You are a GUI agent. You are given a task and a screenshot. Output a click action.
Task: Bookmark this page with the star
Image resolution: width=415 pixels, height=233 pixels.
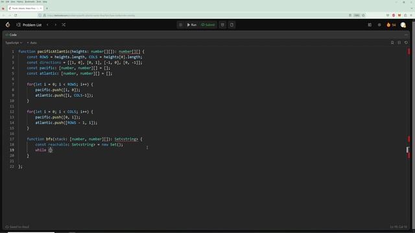coord(363,16)
